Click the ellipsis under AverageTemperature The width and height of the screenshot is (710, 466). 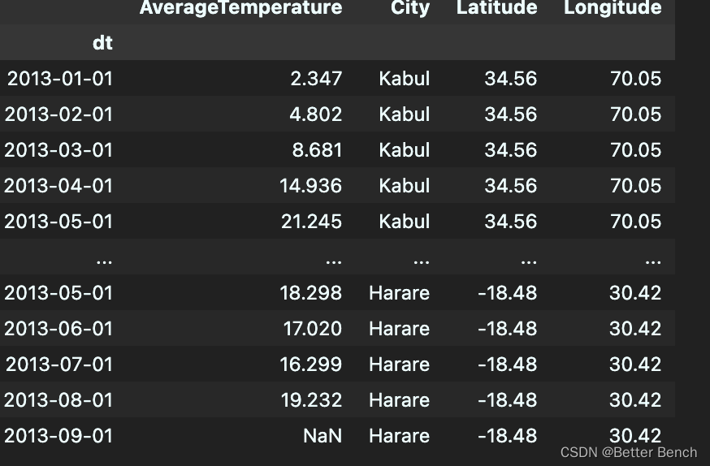(334, 261)
